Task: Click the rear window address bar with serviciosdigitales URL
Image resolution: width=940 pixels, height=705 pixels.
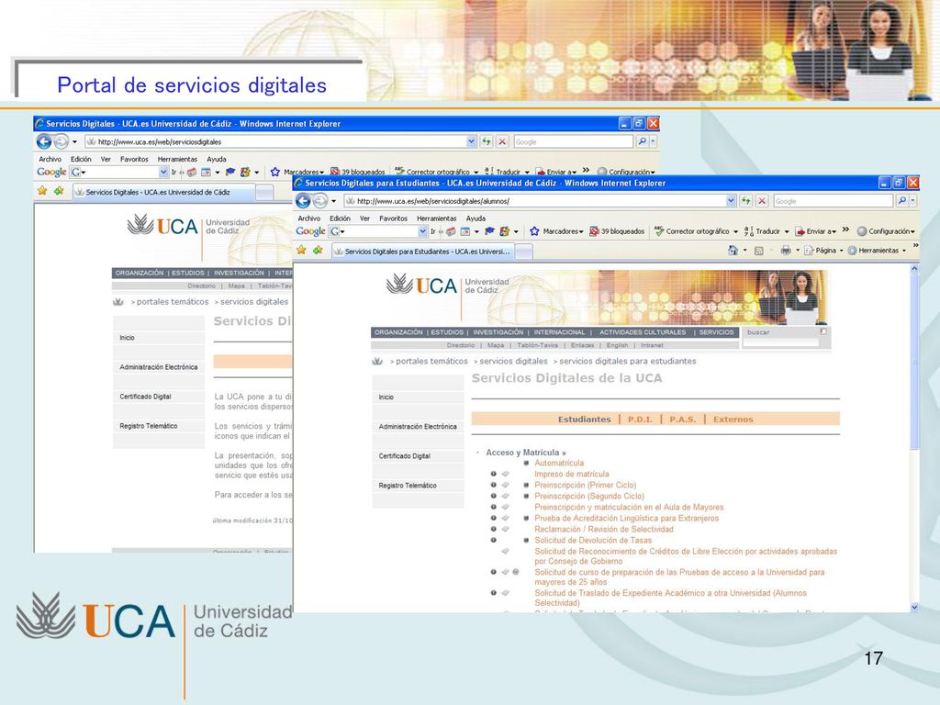Action: (x=275, y=142)
